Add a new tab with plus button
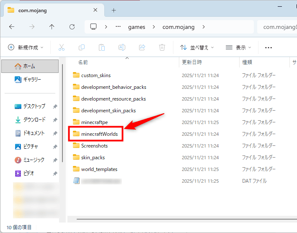This screenshot has height=233, width=297. [x=114, y=10]
